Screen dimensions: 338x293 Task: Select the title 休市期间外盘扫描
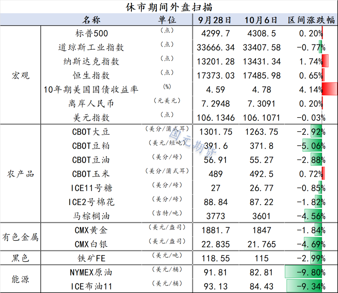169,7
